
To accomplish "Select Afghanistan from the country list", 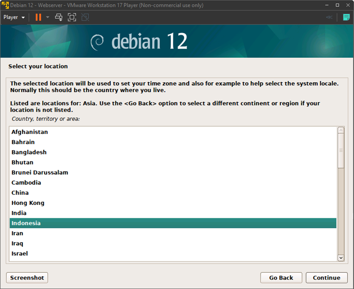I will coord(30,132).
